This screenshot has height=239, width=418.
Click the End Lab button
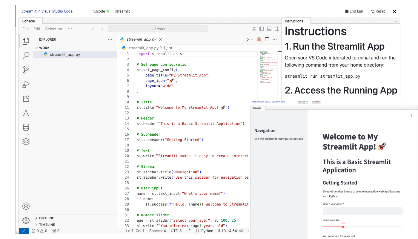click(x=354, y=11)
